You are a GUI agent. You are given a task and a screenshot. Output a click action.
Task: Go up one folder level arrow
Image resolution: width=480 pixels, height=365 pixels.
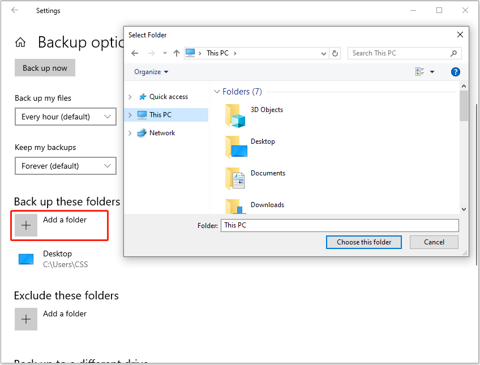coord(177,53)
